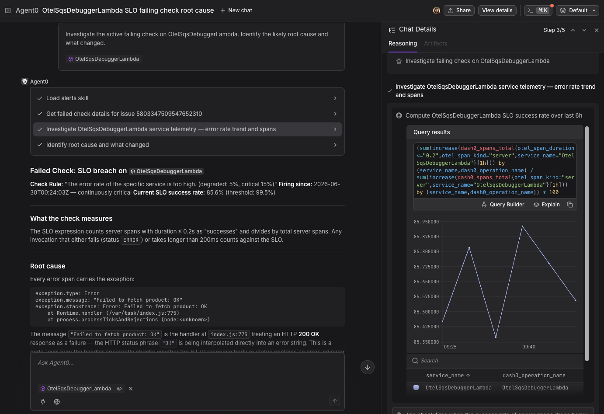Click the 'index.js:775' code label
604x414 pixels.
[229, 334]
